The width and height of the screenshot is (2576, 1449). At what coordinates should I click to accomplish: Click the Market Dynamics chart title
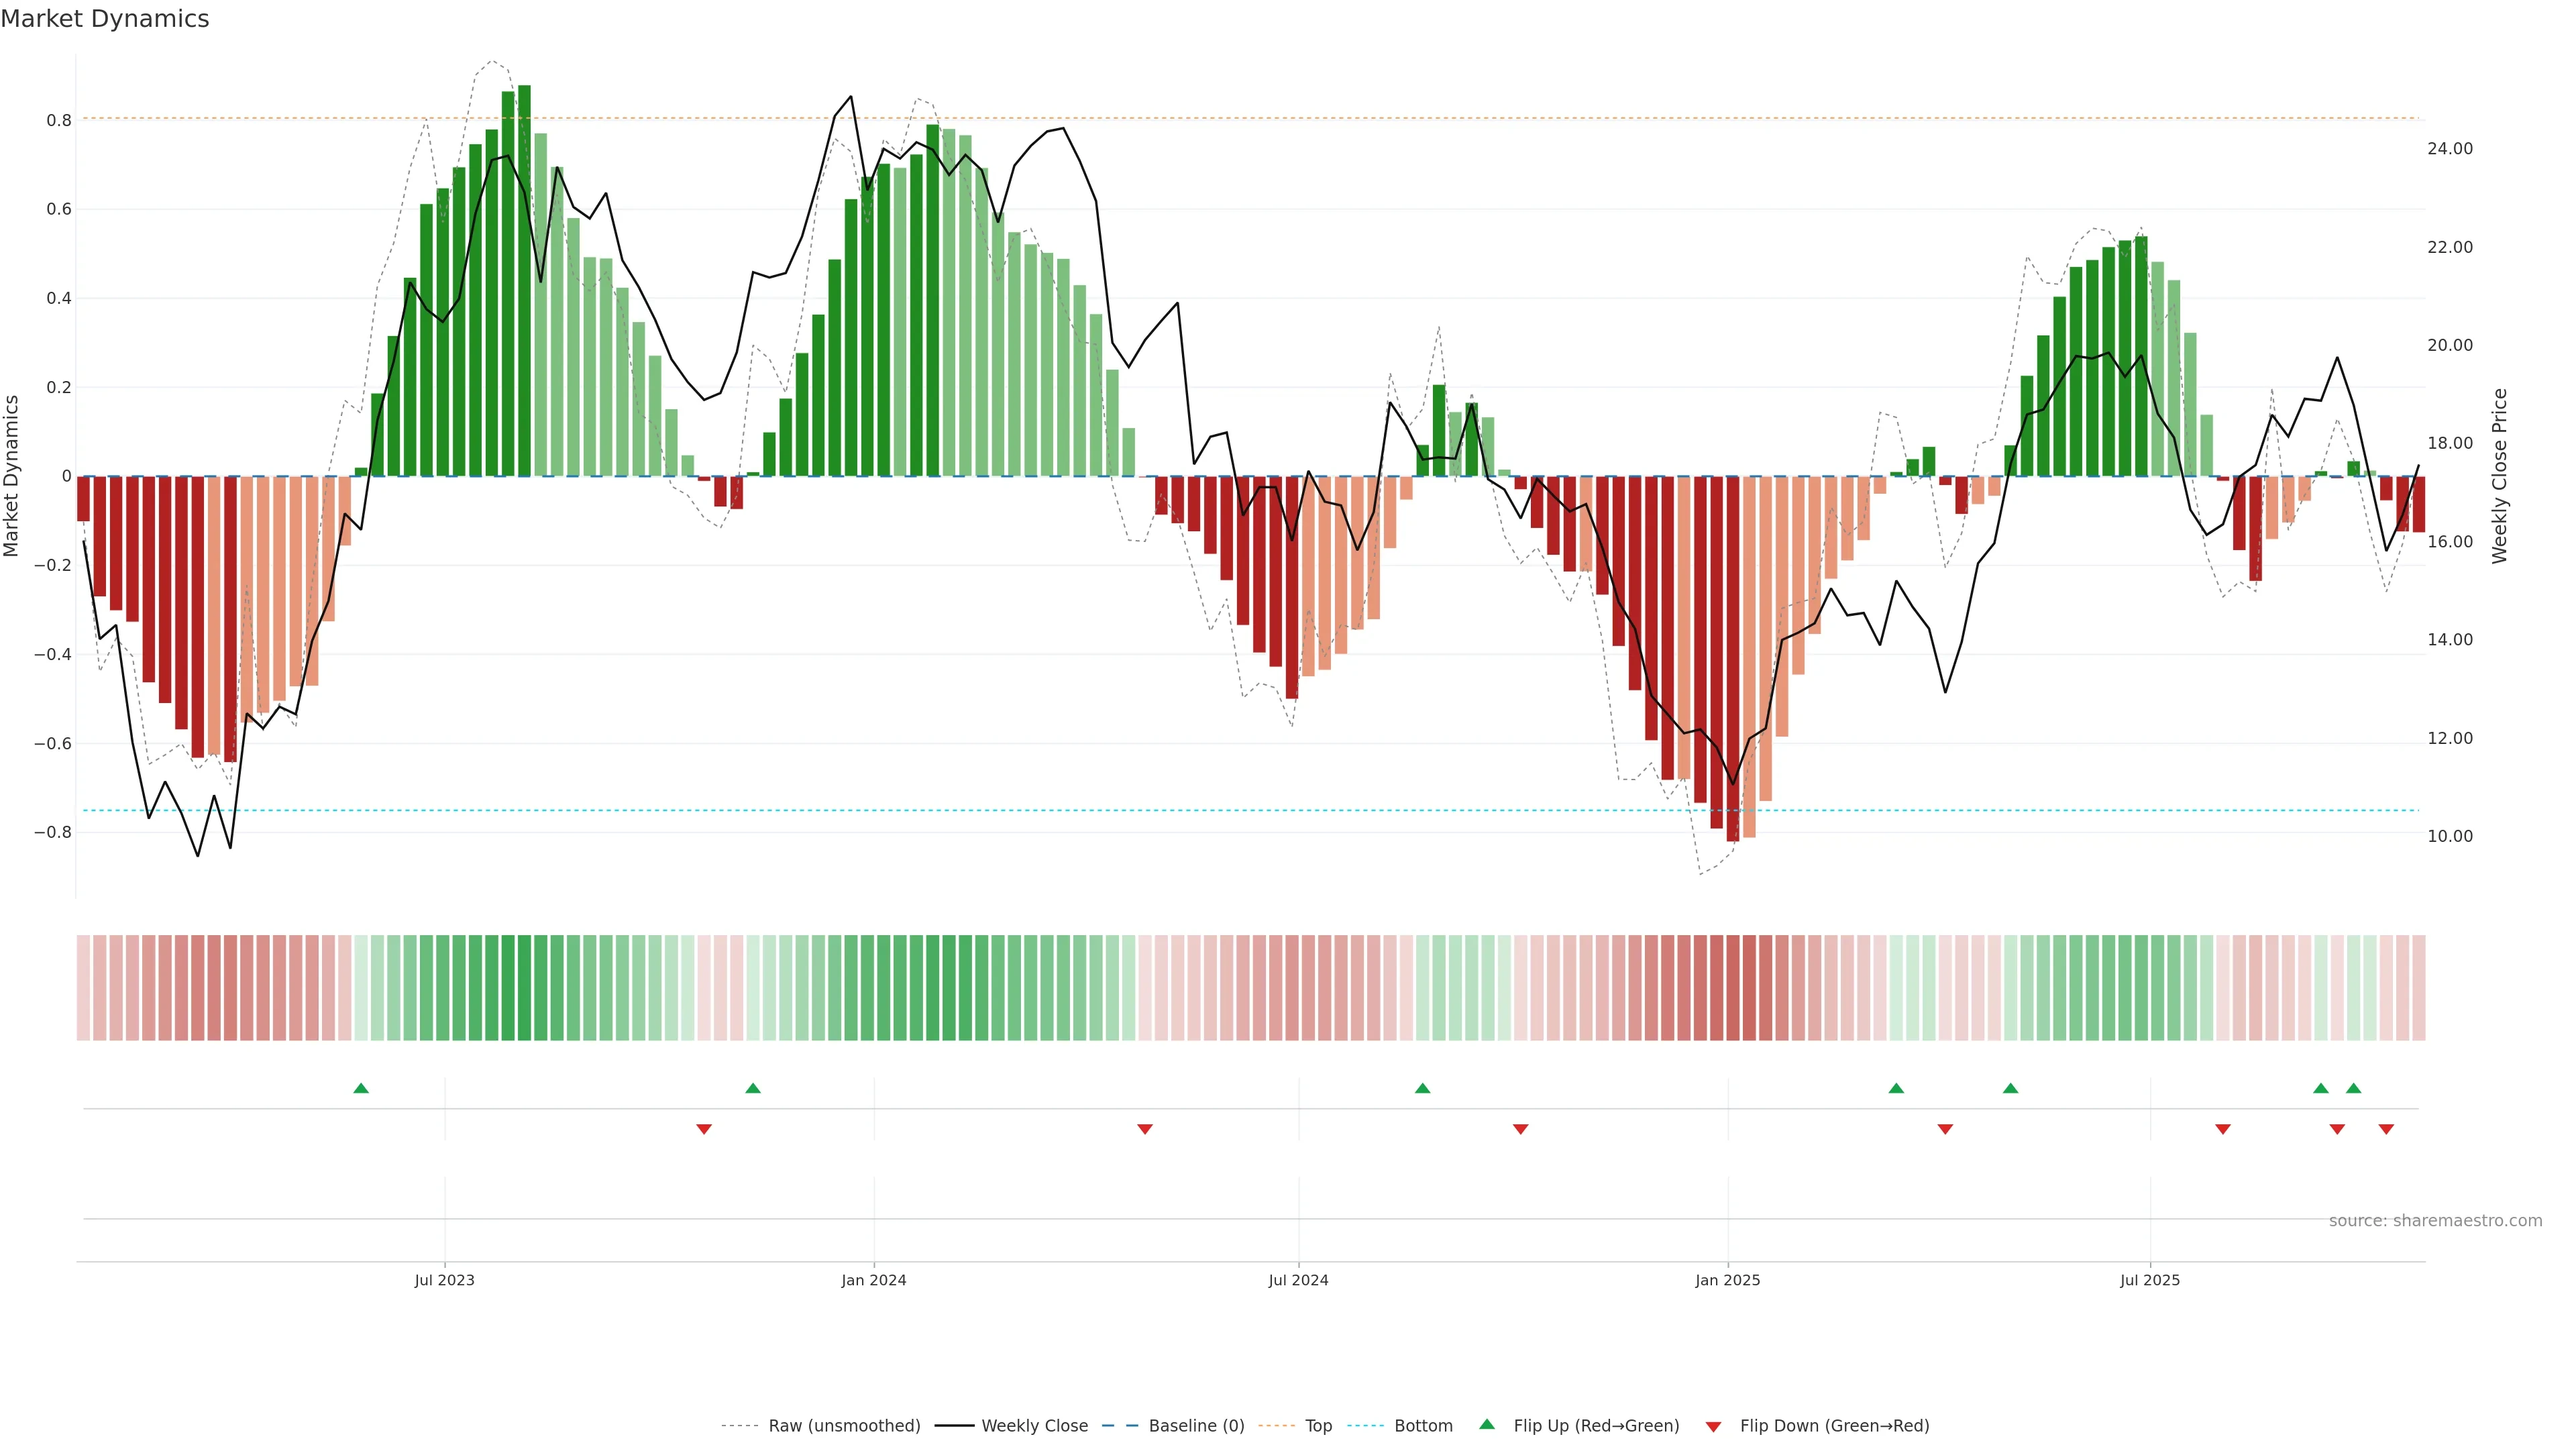click(x=105, y=19)
